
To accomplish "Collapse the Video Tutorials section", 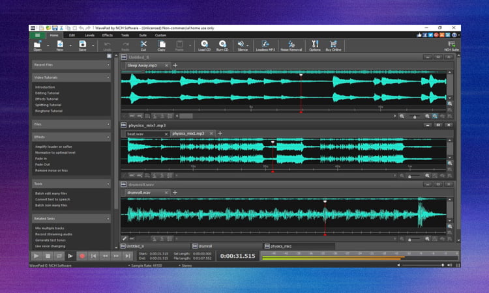I will [108, 77].
